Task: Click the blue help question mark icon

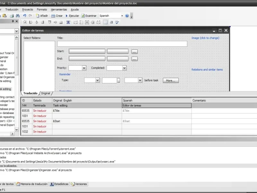Action: (x=127, y=16)
